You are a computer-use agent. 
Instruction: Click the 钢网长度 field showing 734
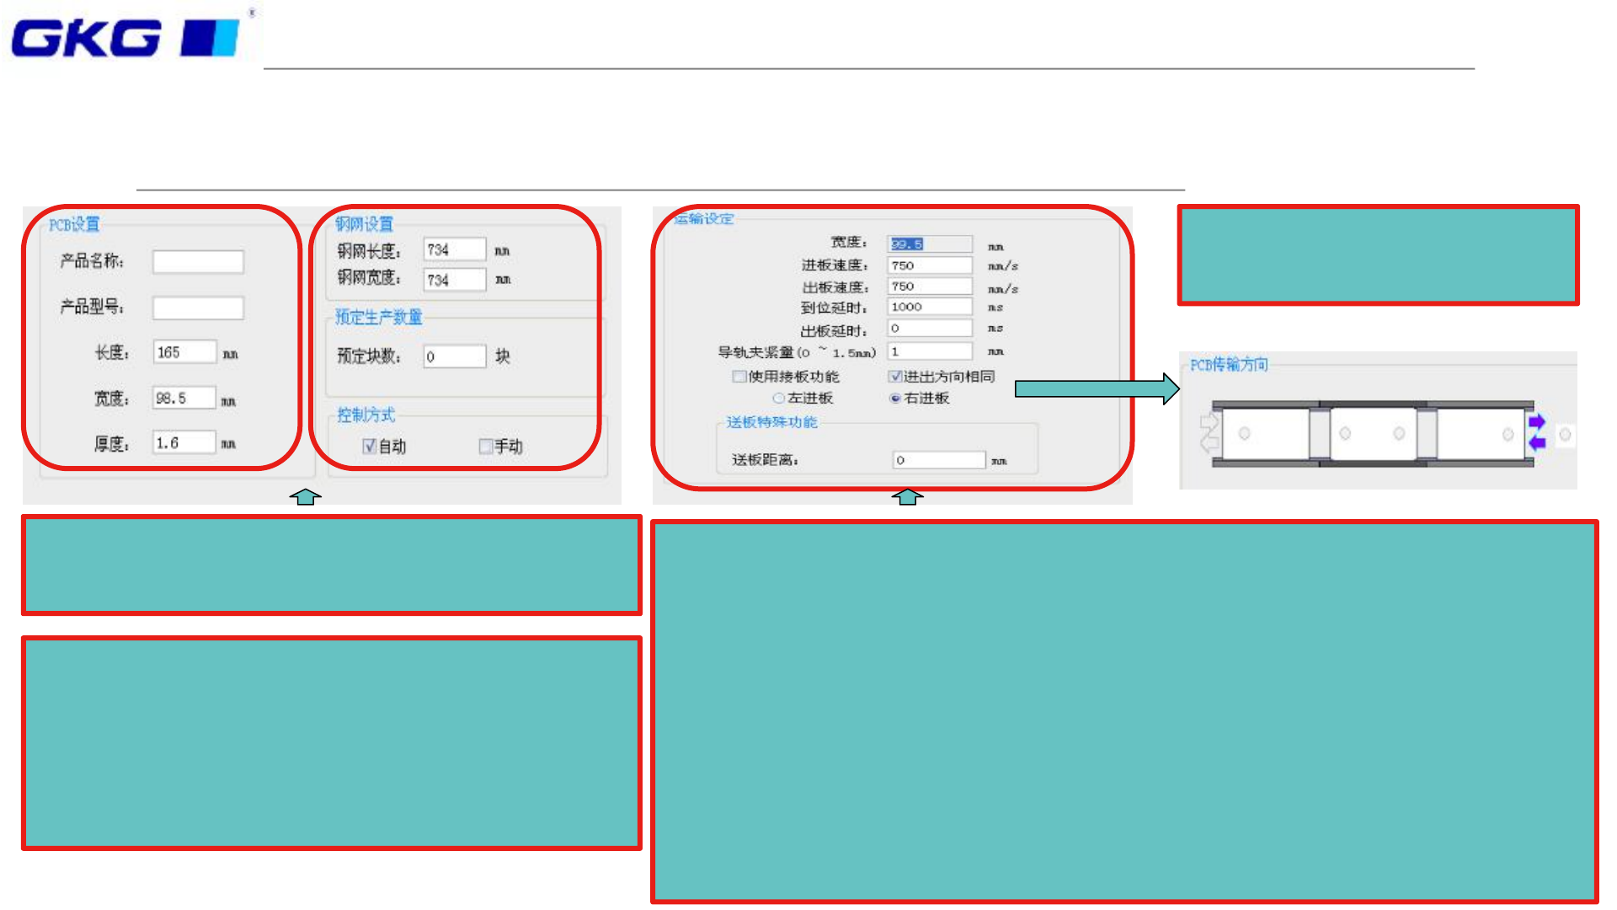pyautogui.click(x=454, y=250)
